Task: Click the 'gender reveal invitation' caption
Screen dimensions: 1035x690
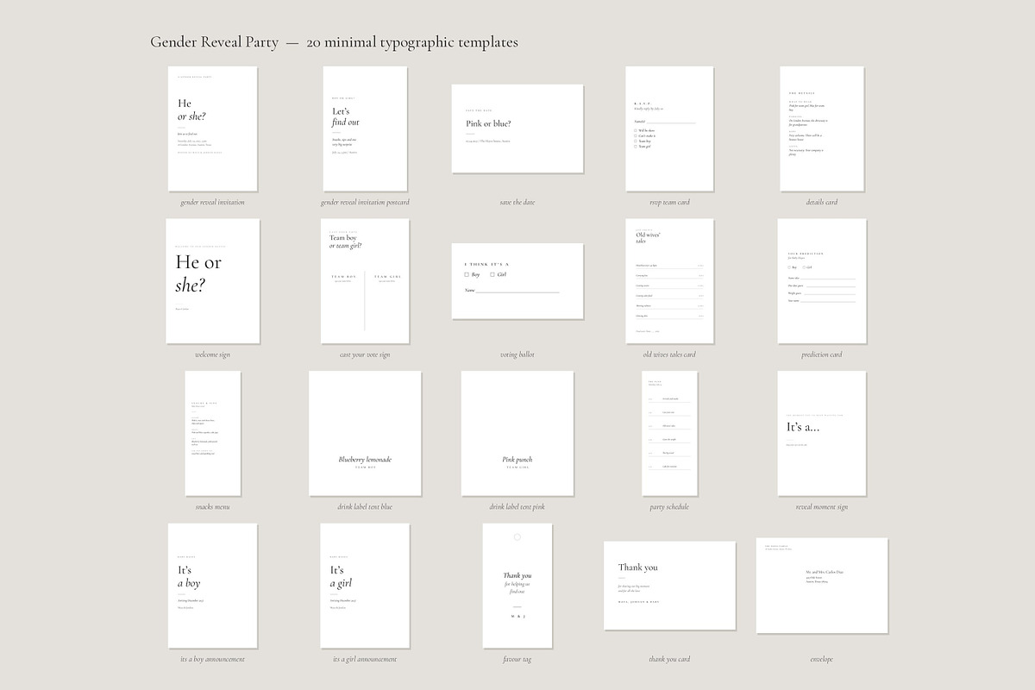Action: [x=212, y=203]
